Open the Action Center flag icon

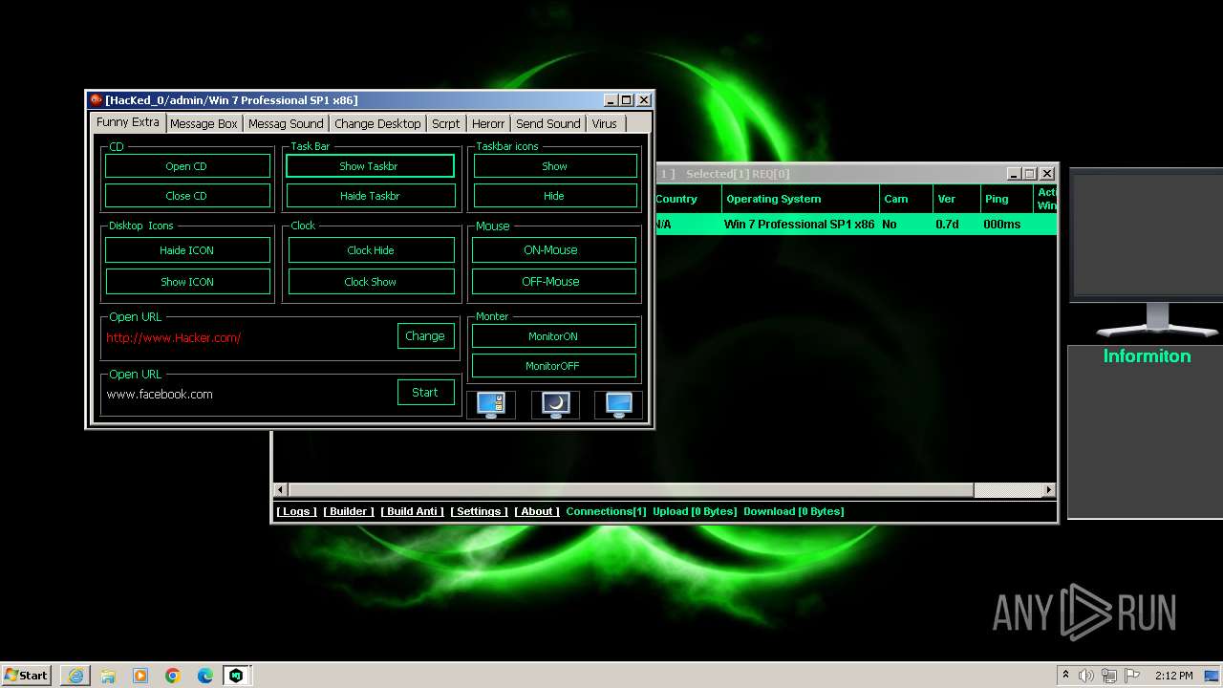(1132, 676)
